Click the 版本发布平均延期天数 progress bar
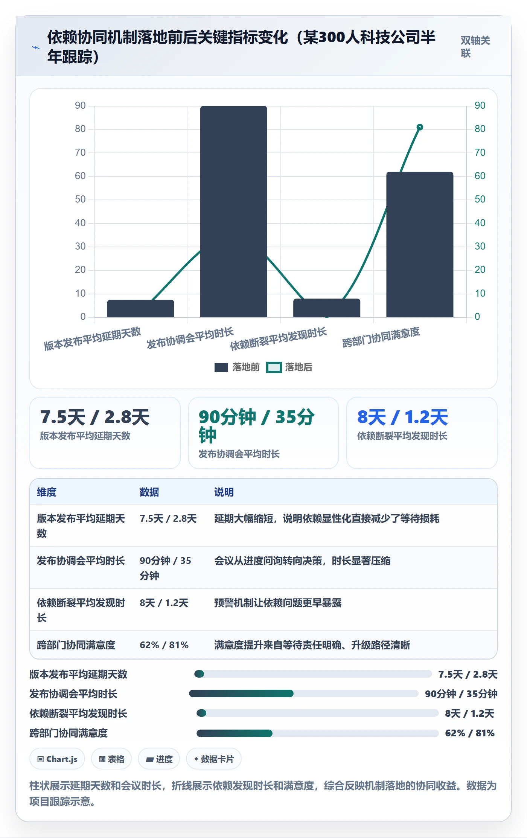527x838 pixels. [313, 674]
